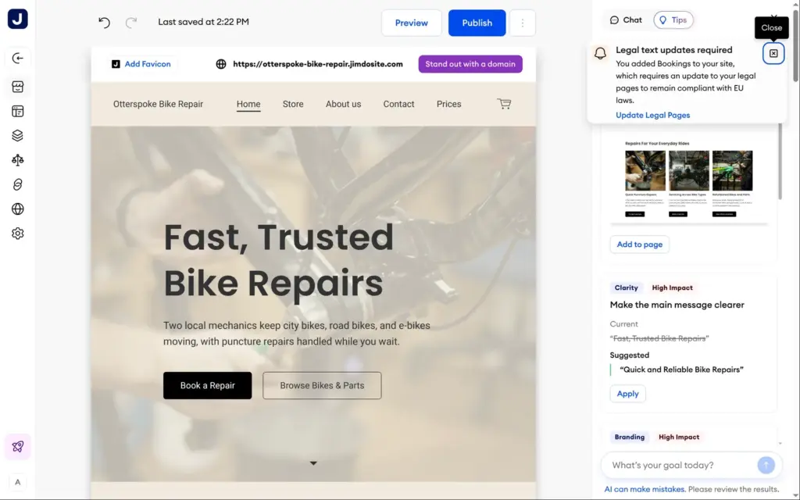Open the three-dot more options menu
The width and height of the screenshot is (800, 500).
click(x=523, y=23)
